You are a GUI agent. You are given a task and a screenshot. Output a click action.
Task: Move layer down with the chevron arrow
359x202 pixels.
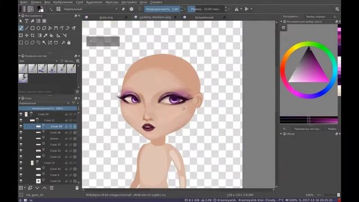point(38,188)
